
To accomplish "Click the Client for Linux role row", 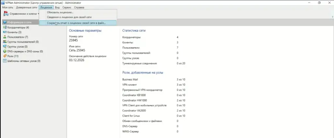I will pyautogui.click(x=154, y=116).
